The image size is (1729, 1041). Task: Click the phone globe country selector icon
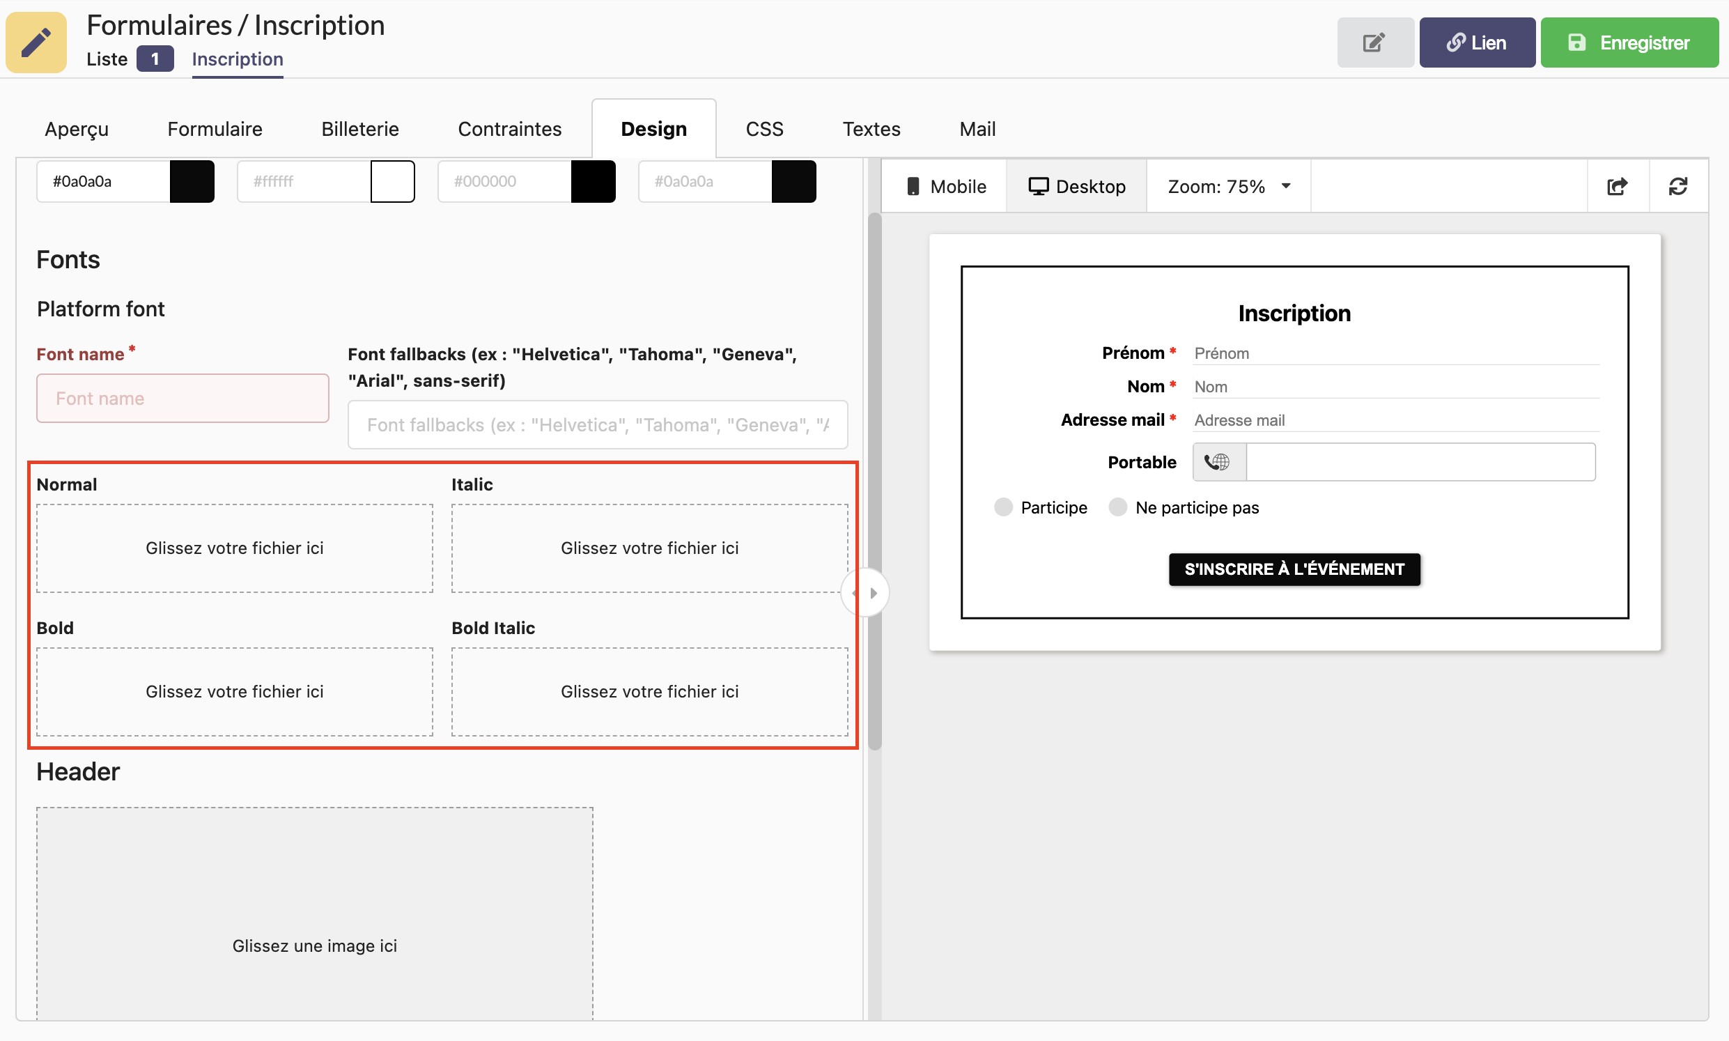[x=1218, y=462]
